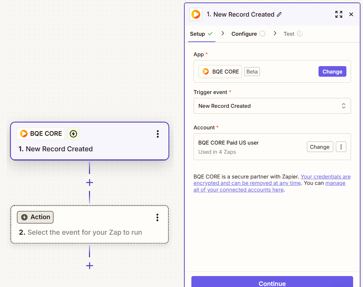Open the three-dot menu next to the account
The width and height of the screenshot is (363, 287).
341,146
